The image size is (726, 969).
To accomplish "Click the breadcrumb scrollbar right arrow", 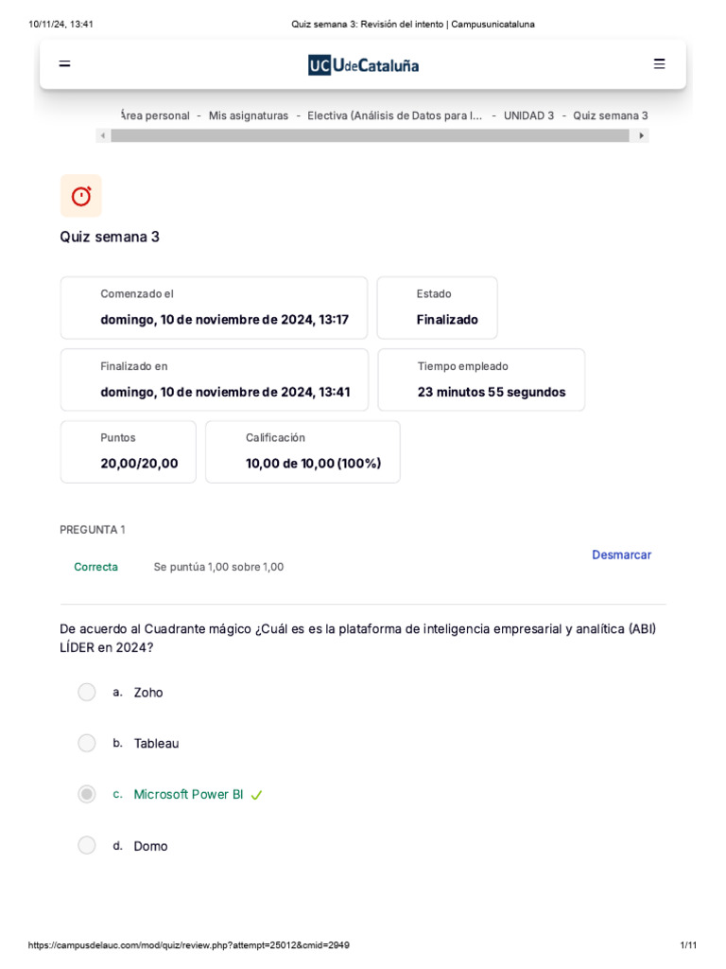I will click(642, 135).
